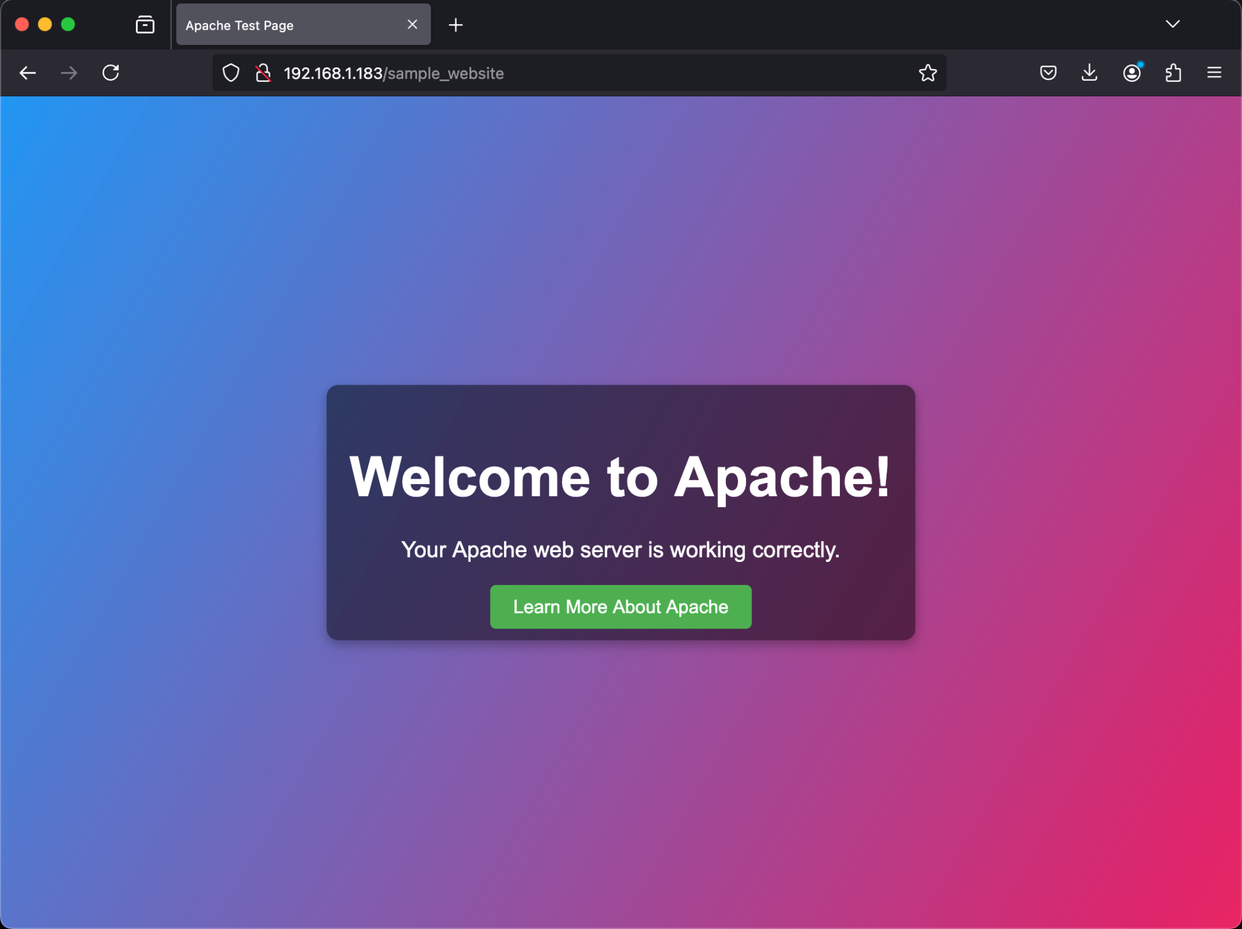Screen dimensions: 1242x929
Task: Reload the current page
Action: (110, 73)
